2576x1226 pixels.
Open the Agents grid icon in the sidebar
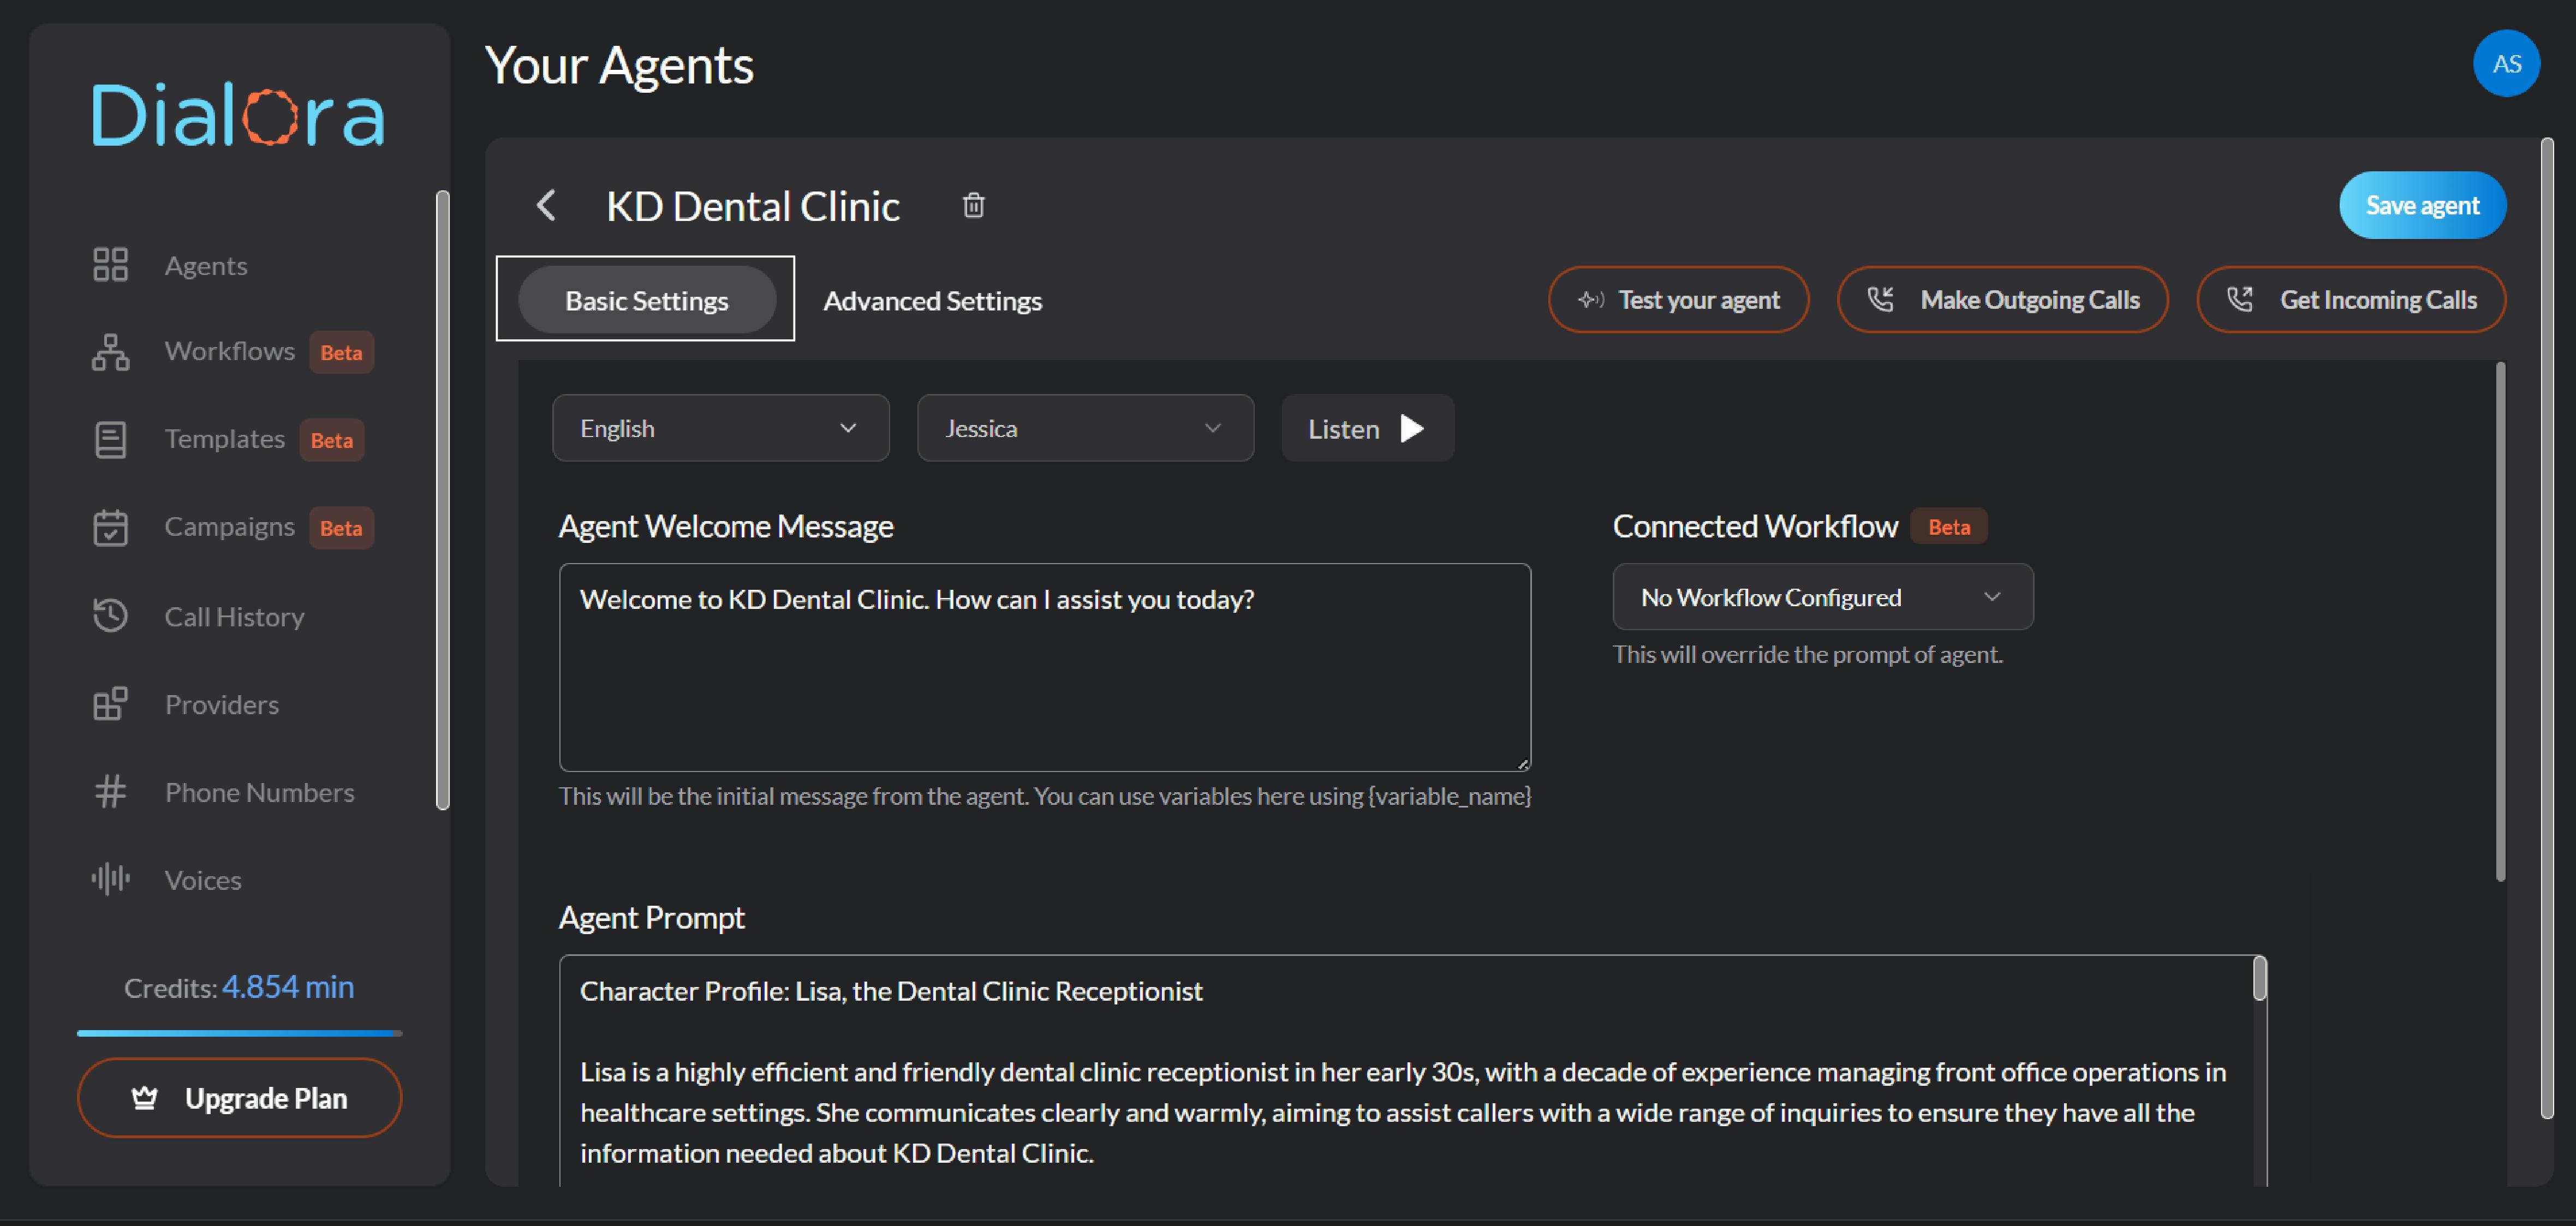click(x=110, y=265)
